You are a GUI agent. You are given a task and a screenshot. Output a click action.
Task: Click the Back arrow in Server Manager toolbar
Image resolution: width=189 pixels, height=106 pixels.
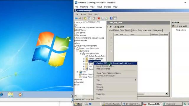[x=76, y=18]
